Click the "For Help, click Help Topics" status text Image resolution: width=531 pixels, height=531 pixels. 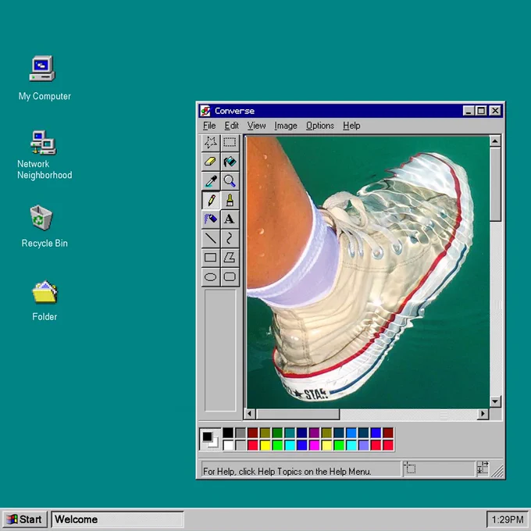coord(287,471)
